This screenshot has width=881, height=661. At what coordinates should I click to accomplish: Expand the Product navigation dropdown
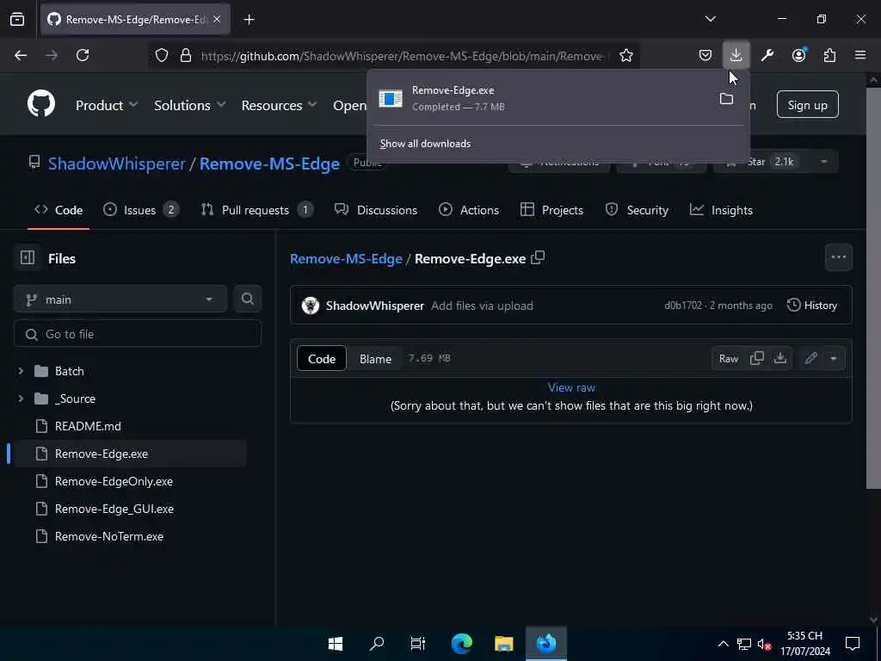pos(106,105)
